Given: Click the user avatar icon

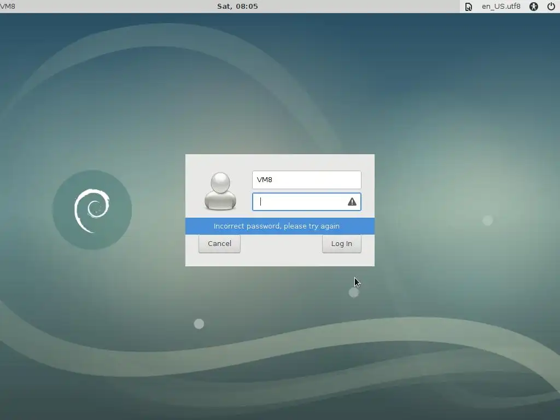Looking at the screenshot, I should pos(220,191).
